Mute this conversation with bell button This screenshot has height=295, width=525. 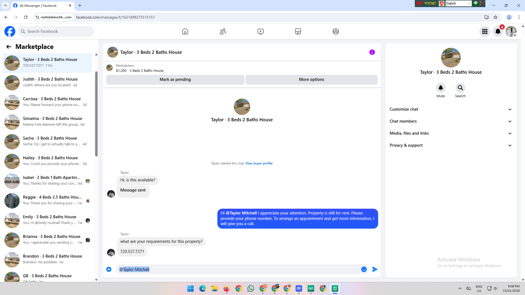point(441,88)
